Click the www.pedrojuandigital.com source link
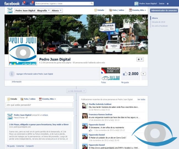The image size is (179, 149). [x=20, y=127]
